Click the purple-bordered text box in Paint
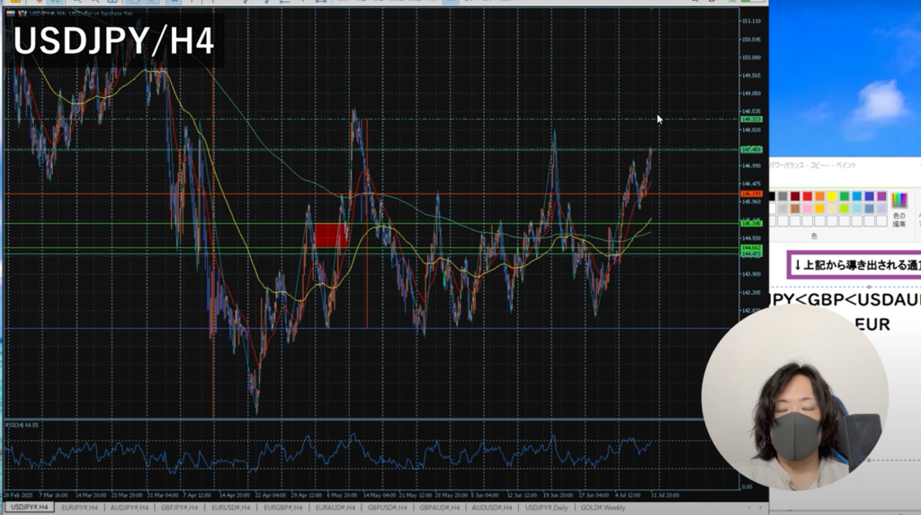This screenshot has width=921, height=515. coord(854,265)
